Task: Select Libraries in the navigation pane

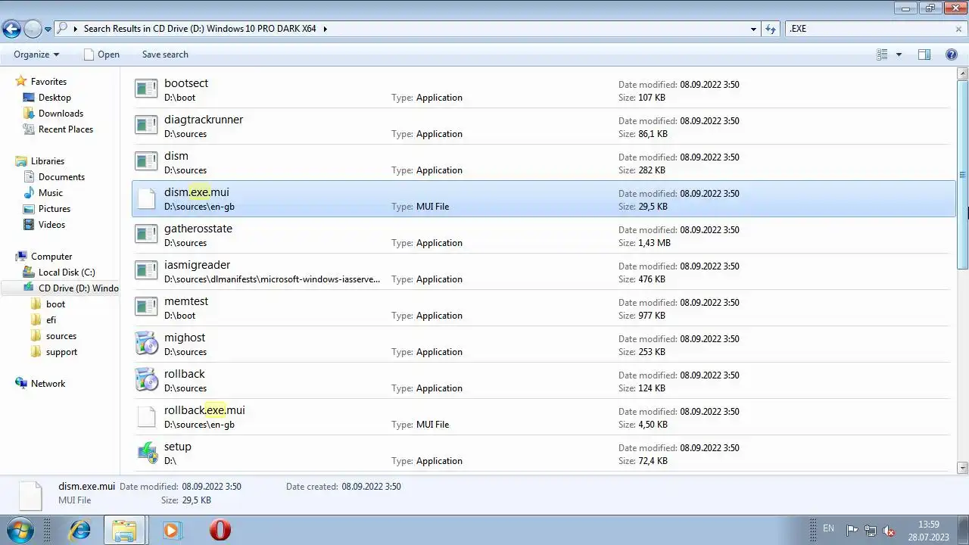Action: (x=48, y=161)
